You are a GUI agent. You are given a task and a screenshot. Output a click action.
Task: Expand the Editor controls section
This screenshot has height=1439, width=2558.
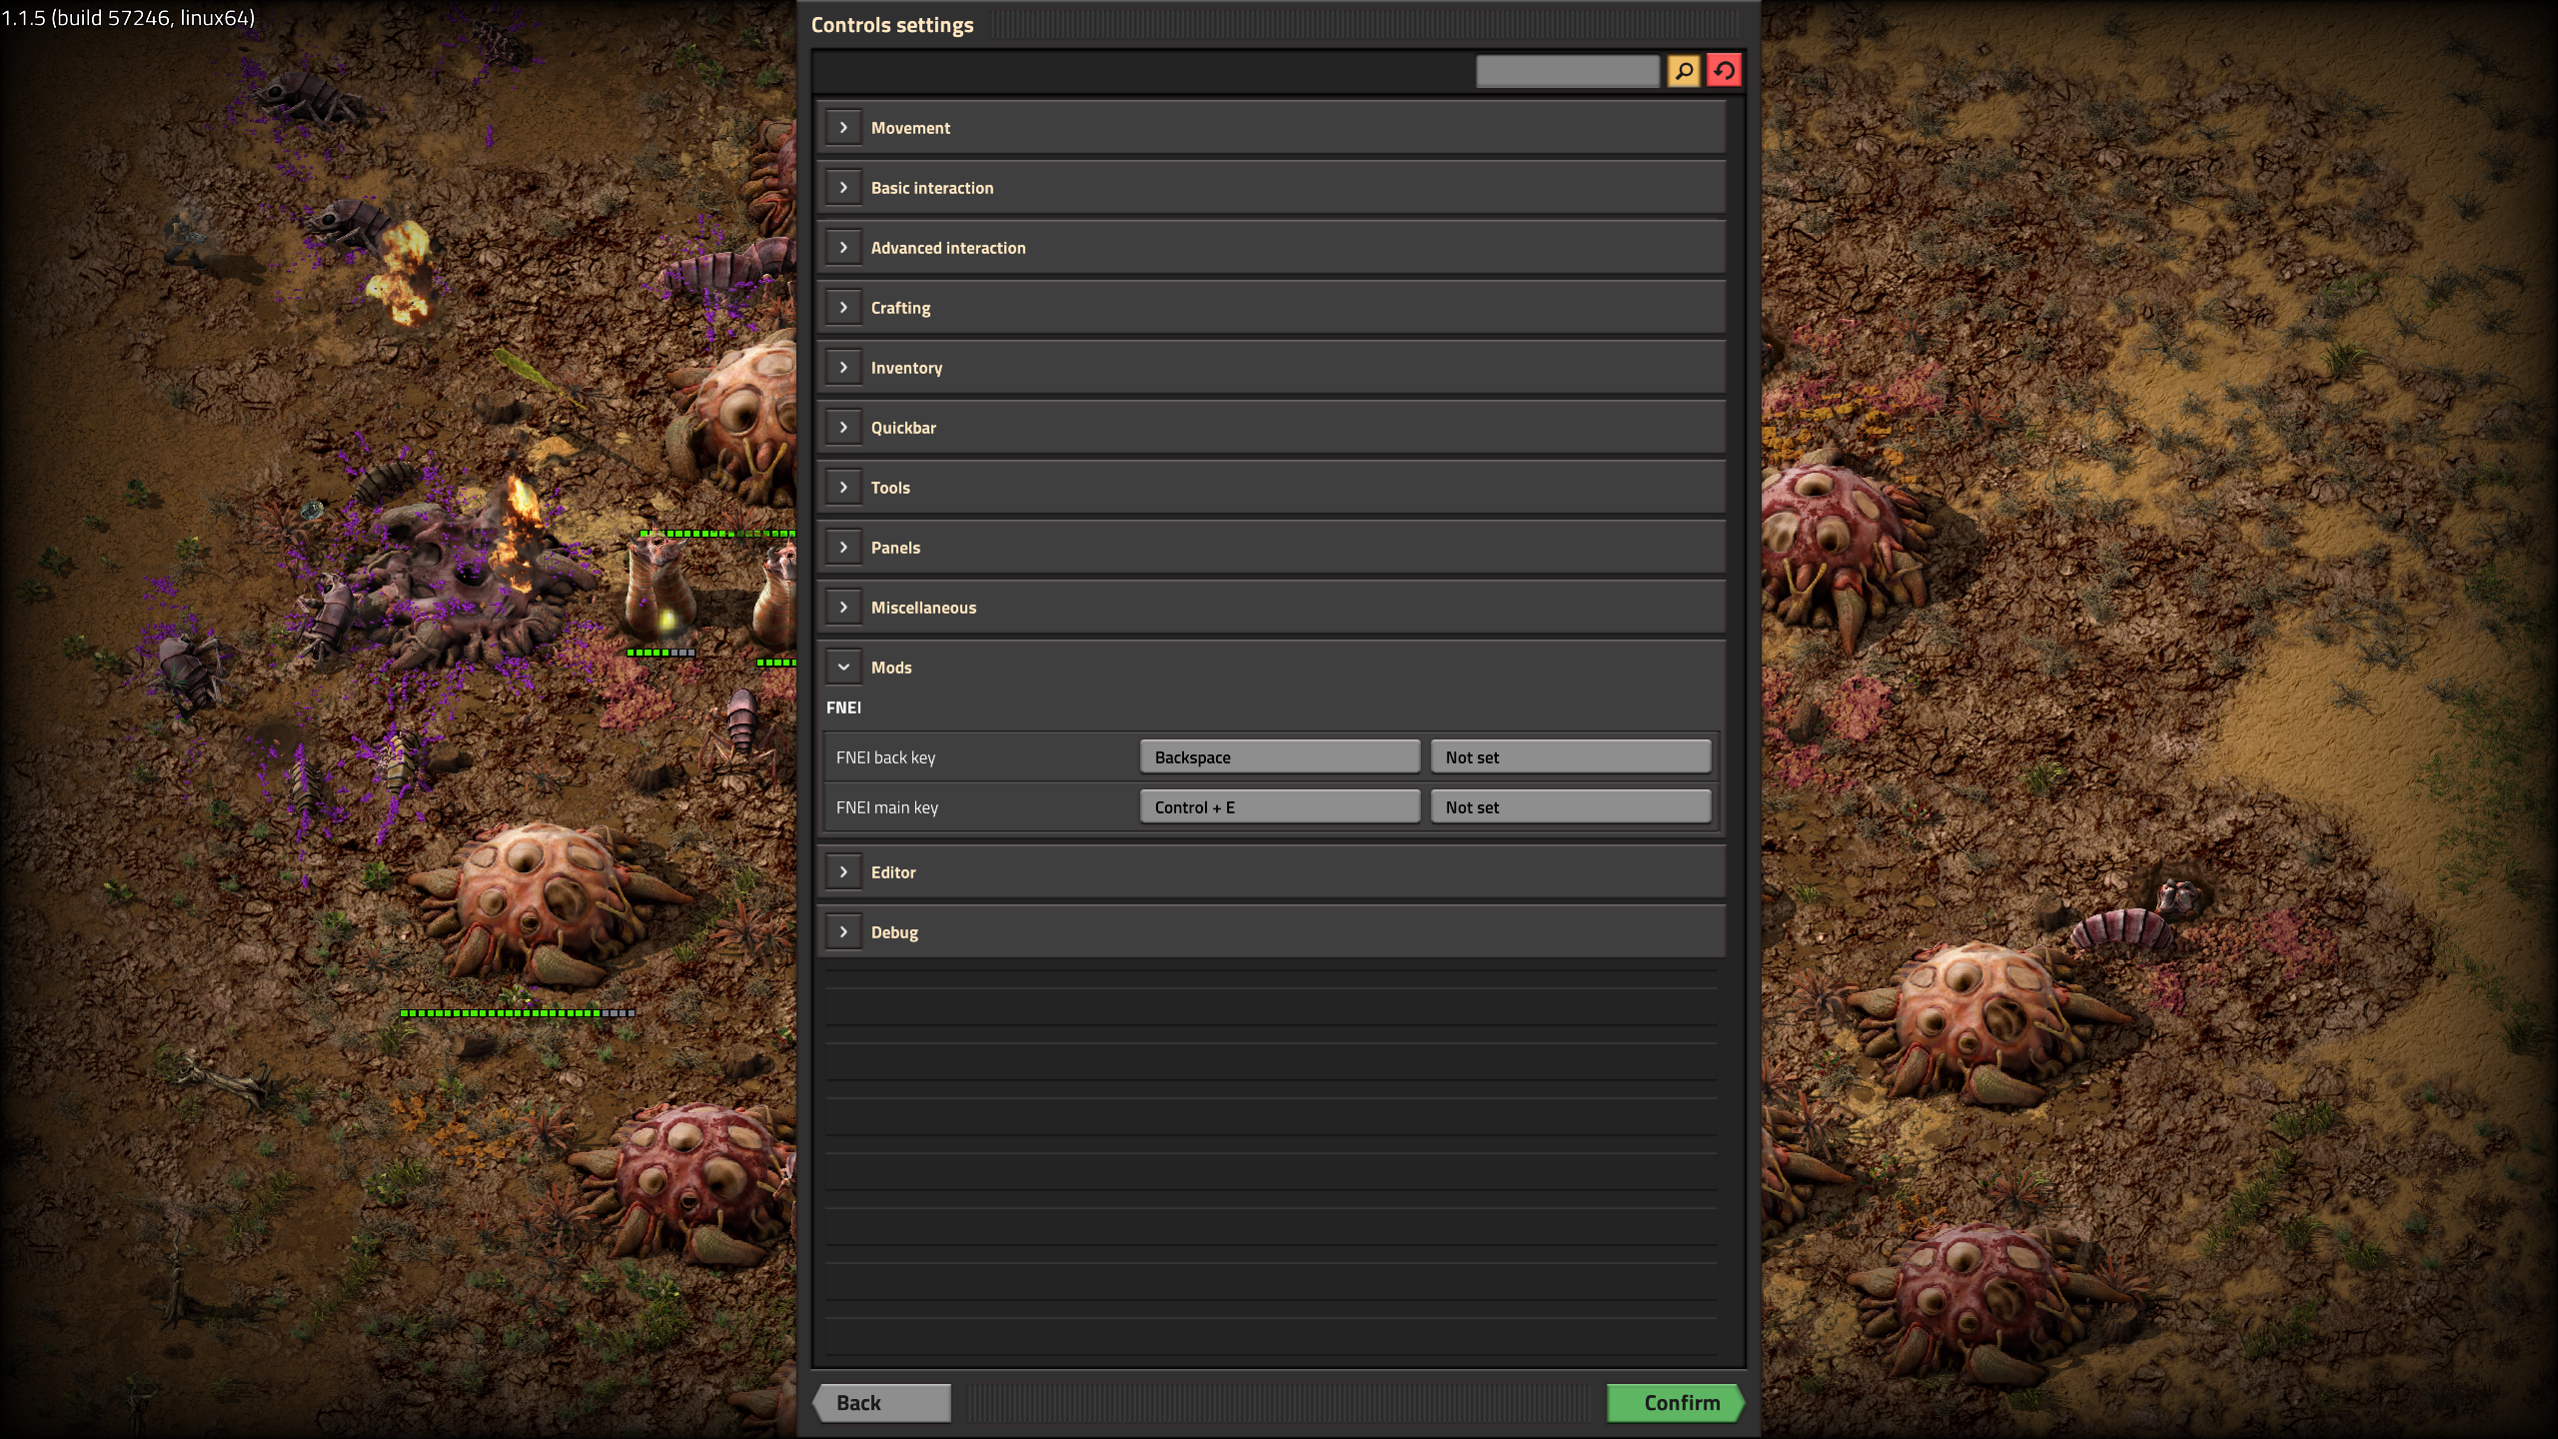843,872
